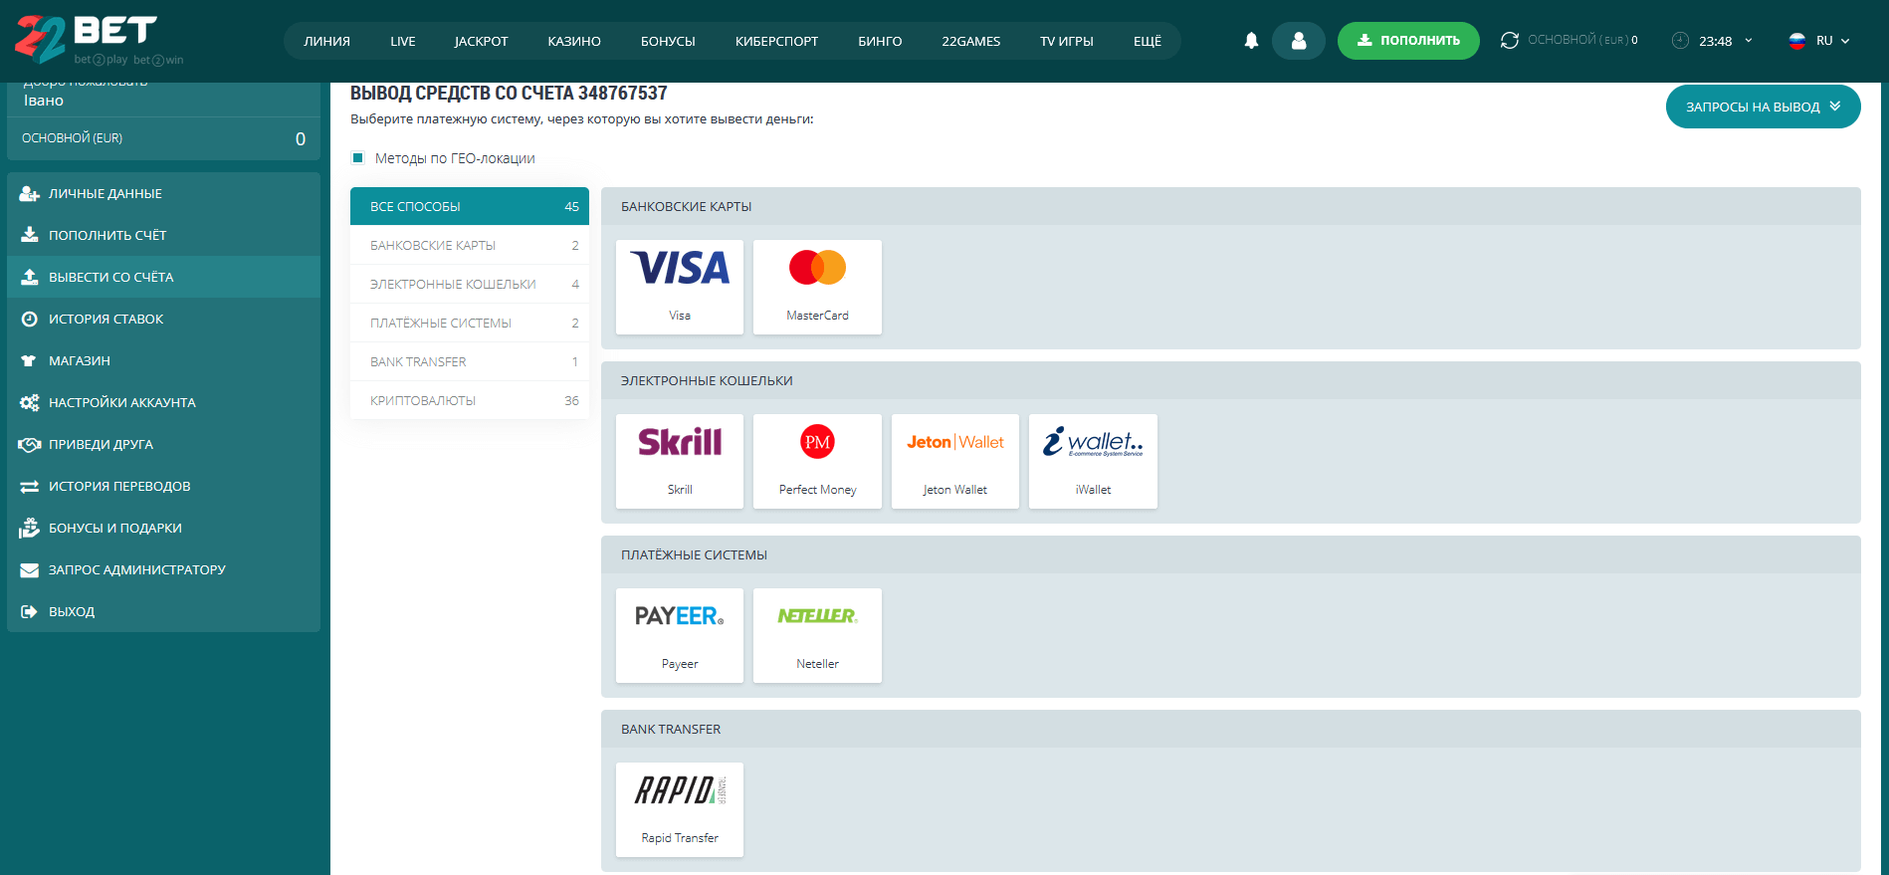
Task: Open TV ИГРЫ in top navigation
Action: [1066, 41]
